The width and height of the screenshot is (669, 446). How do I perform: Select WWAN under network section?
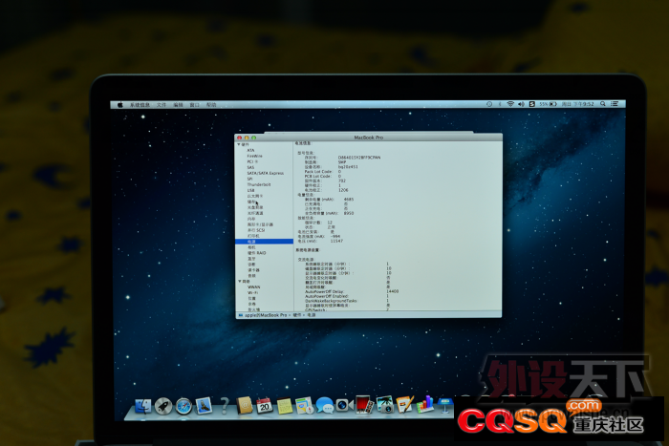pyautogui.click(x=254, y=287)
